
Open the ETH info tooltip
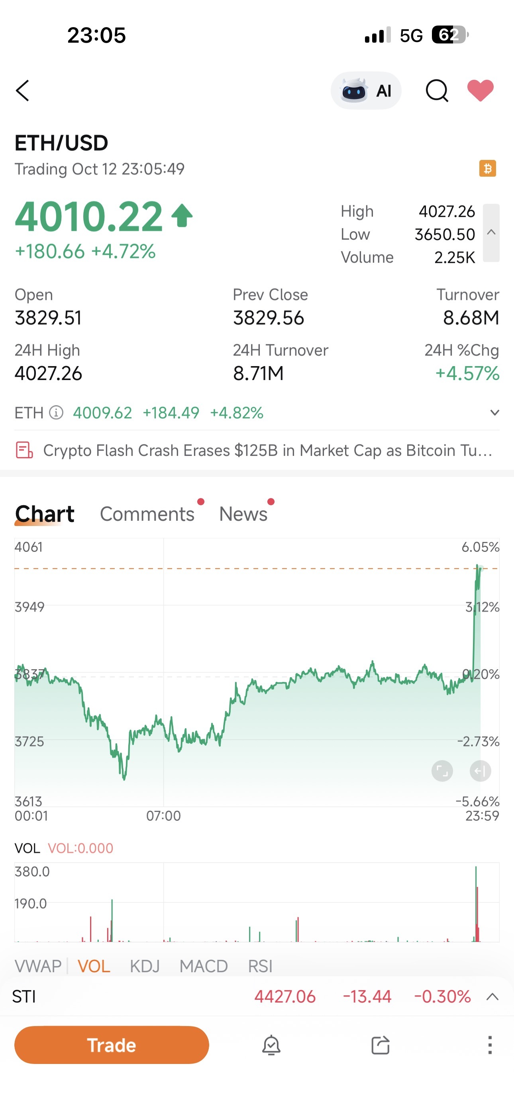56,414
